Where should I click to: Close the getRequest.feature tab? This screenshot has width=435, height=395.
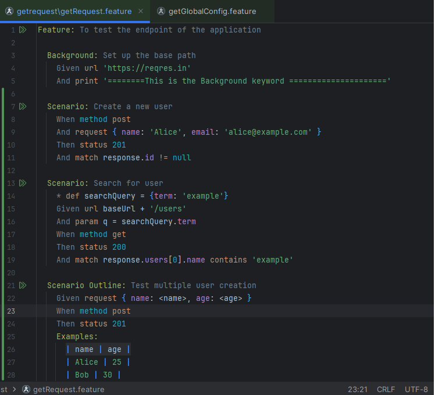tap(141, 11)
